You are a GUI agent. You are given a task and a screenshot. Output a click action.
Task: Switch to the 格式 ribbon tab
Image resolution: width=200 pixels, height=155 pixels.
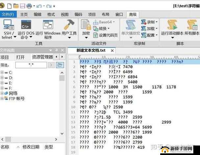click(x=51, y=14)
